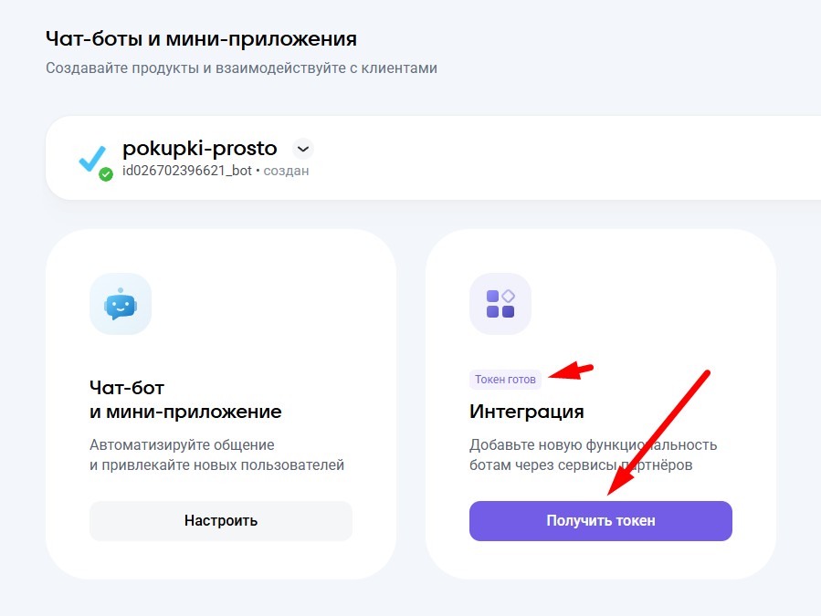This screenshot has height=616, width=821.
Task: Click the "Интеграция" card heading
Action: 527,412
